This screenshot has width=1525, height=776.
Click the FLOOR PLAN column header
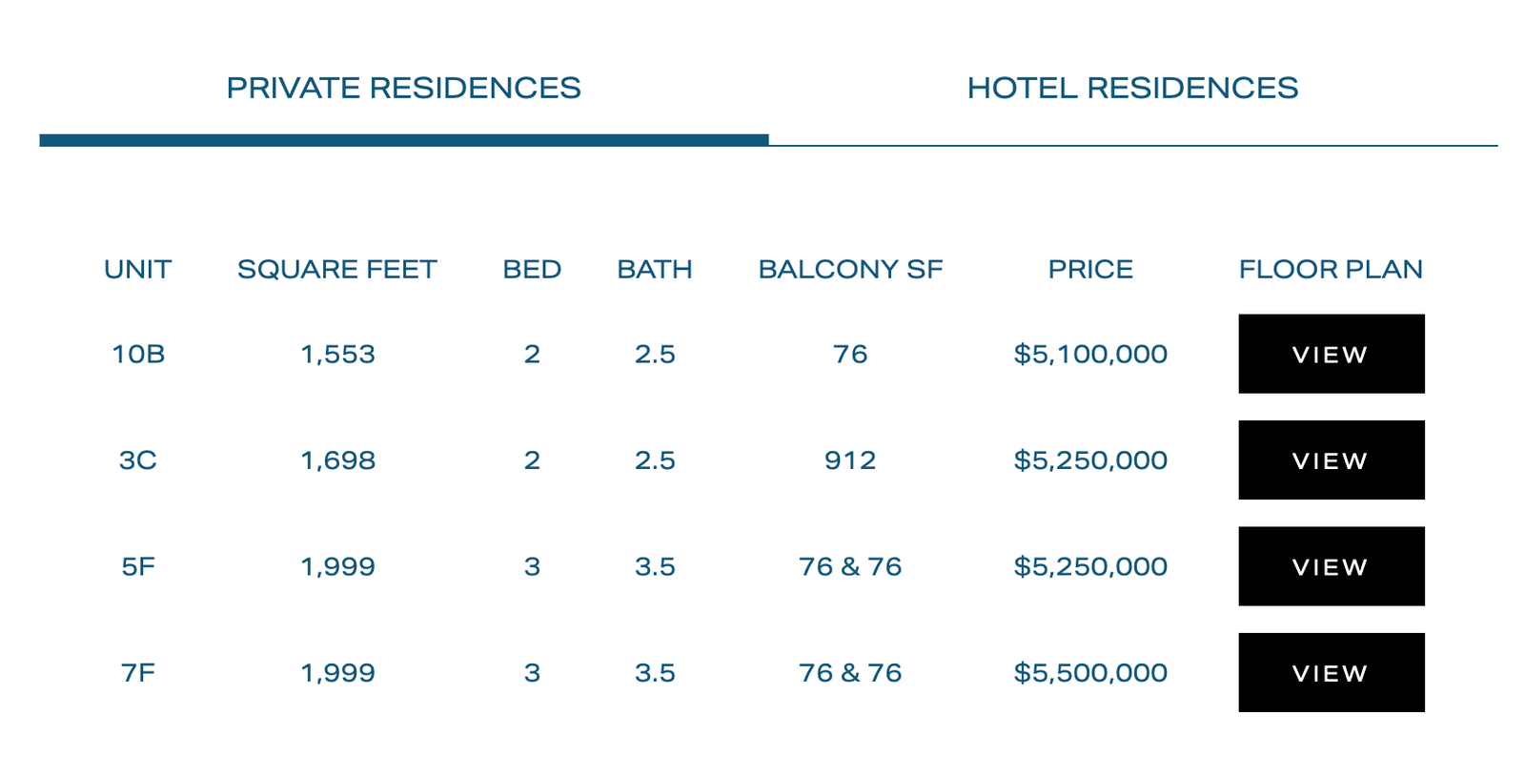tap(1331, 270)
